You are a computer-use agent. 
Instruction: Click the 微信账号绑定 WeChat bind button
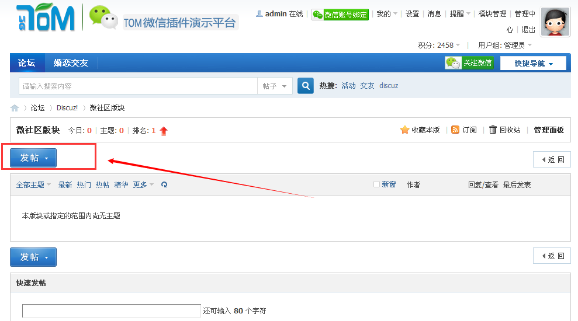(340, 15)
